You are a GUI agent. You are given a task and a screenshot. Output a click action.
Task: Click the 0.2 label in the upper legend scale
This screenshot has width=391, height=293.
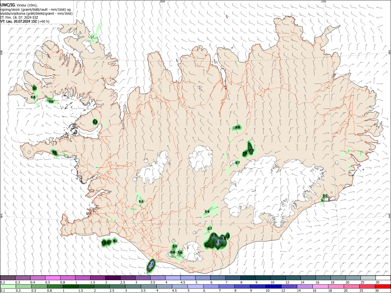click(x=2, y=282)
